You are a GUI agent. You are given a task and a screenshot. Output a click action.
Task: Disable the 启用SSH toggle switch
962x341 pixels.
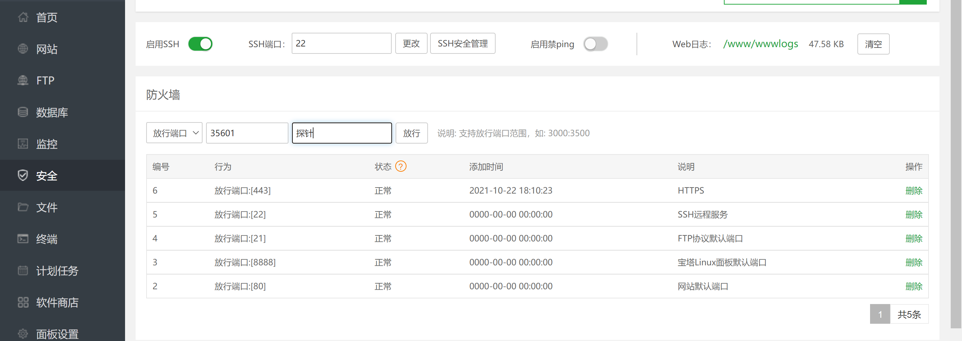(x=200, y=44)
